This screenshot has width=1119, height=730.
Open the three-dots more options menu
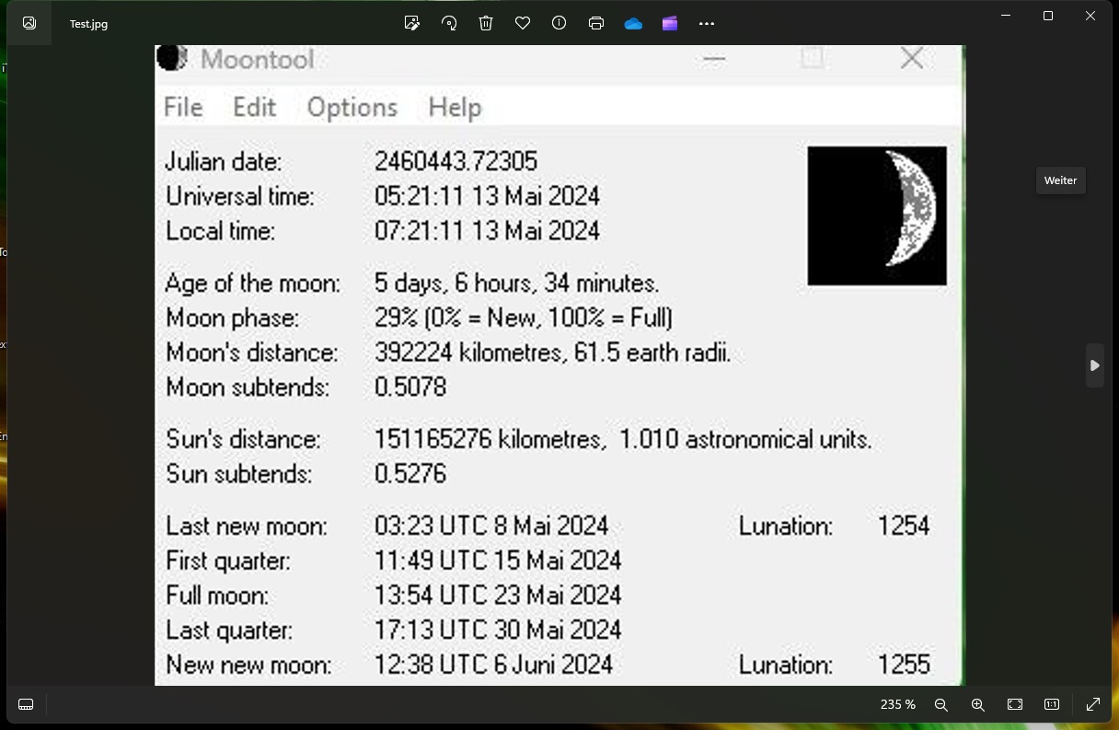[707, 23]
